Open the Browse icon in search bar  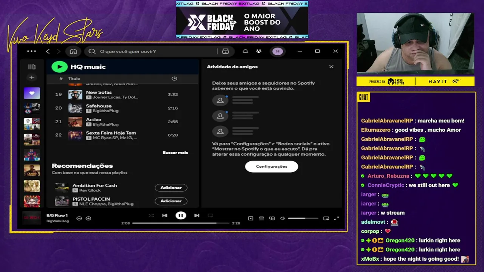(x=226, y=51)
